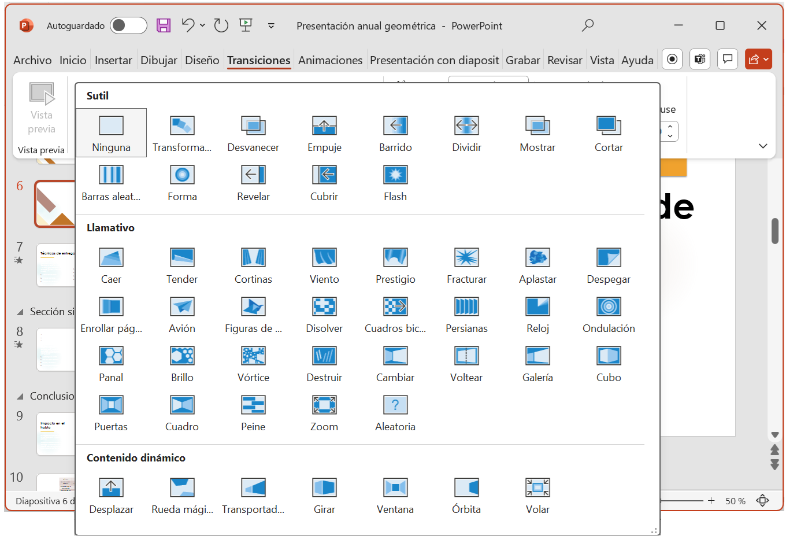Screen dimensions: 786x543
Task: Apply the Vórtice transition
Action: tap(253, 364)
